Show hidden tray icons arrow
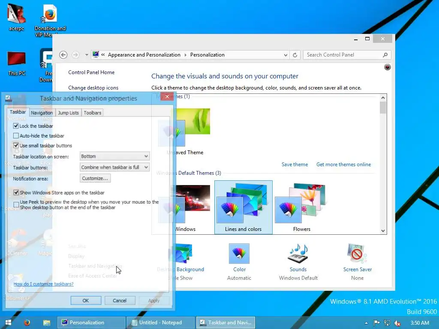439x329 pixels. pyautogui.click(x=366, y=323)
